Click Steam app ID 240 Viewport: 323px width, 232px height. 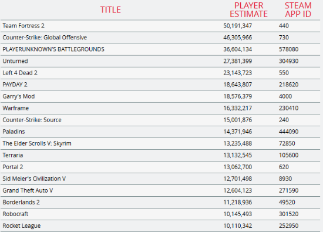tap(284, 120)
